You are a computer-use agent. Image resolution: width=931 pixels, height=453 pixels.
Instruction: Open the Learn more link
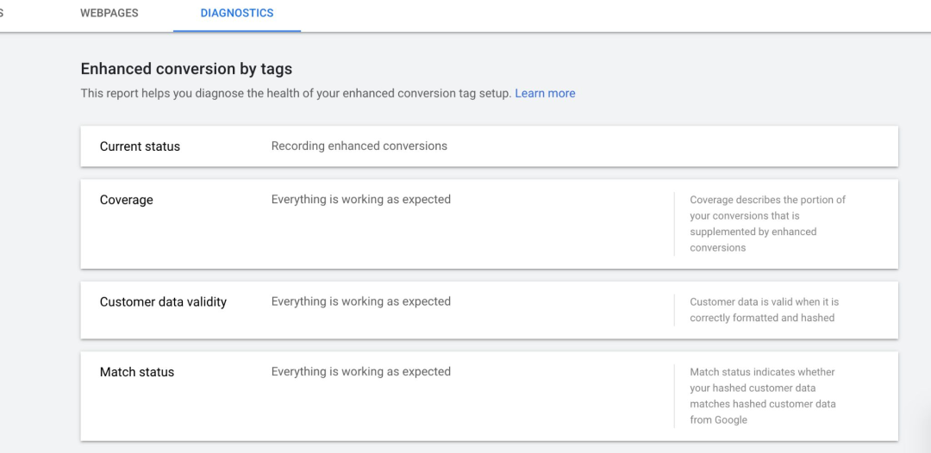coord(545,93)
